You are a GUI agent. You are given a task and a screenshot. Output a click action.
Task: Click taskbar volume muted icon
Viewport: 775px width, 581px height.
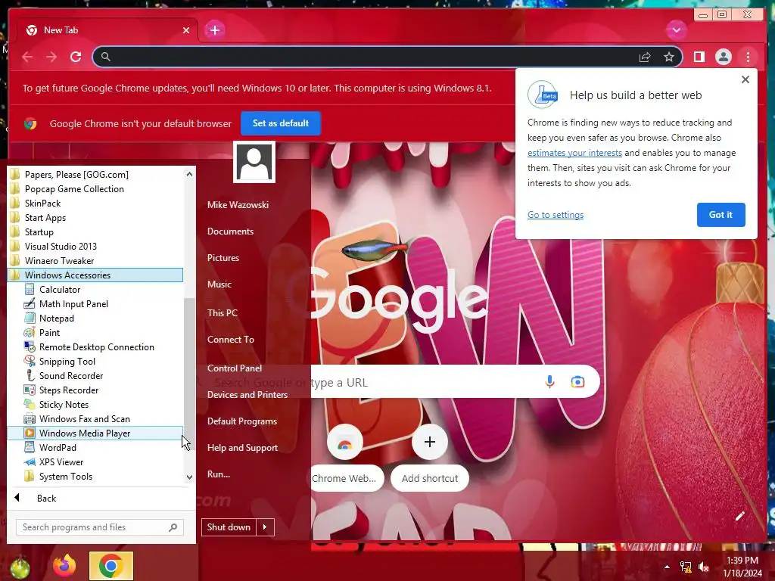click(x=704, y=567)
